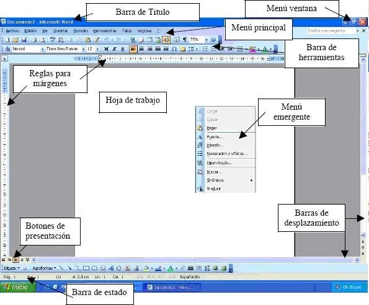Open the Fill Color dropdown arrow
Screen dimensions: 369x305
pyautogui.click(x=152, y=268)
